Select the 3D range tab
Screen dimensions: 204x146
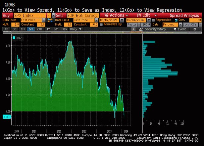tap(15, 29)
